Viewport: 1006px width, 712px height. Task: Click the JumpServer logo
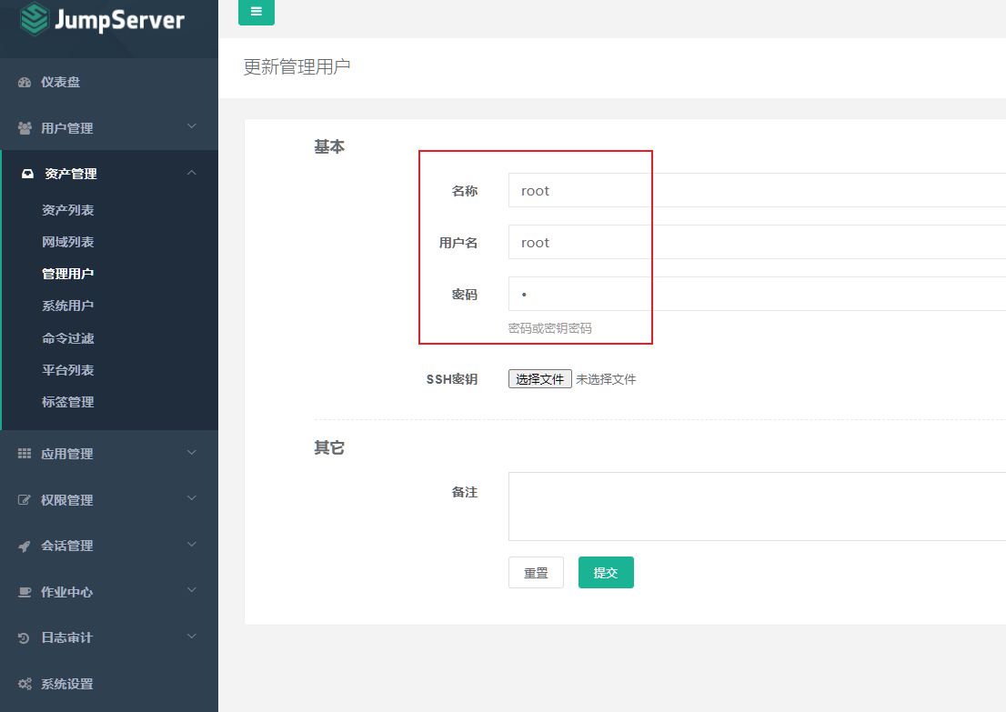102,19
